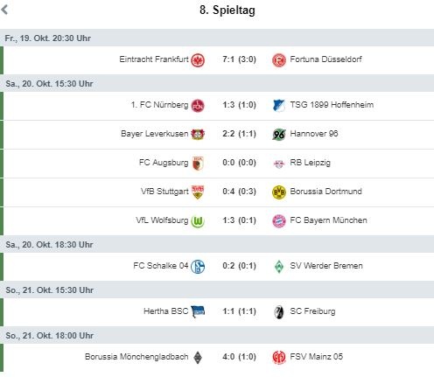Open the 0:4 (0:3) Stuttgart–Dortmund score
The width and height of the screenshot is (434, 377).
[239, 192]
